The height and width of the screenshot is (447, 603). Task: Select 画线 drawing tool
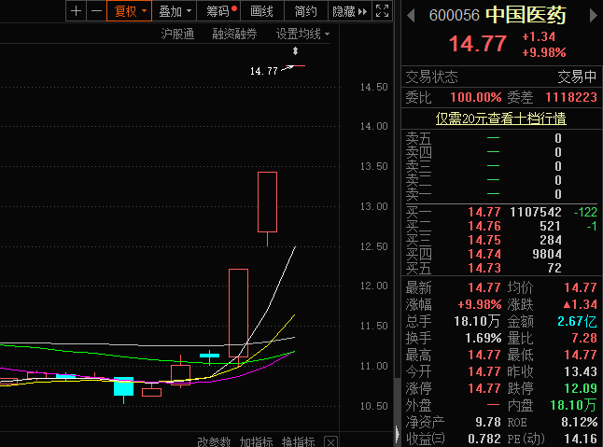pos(261,11)
